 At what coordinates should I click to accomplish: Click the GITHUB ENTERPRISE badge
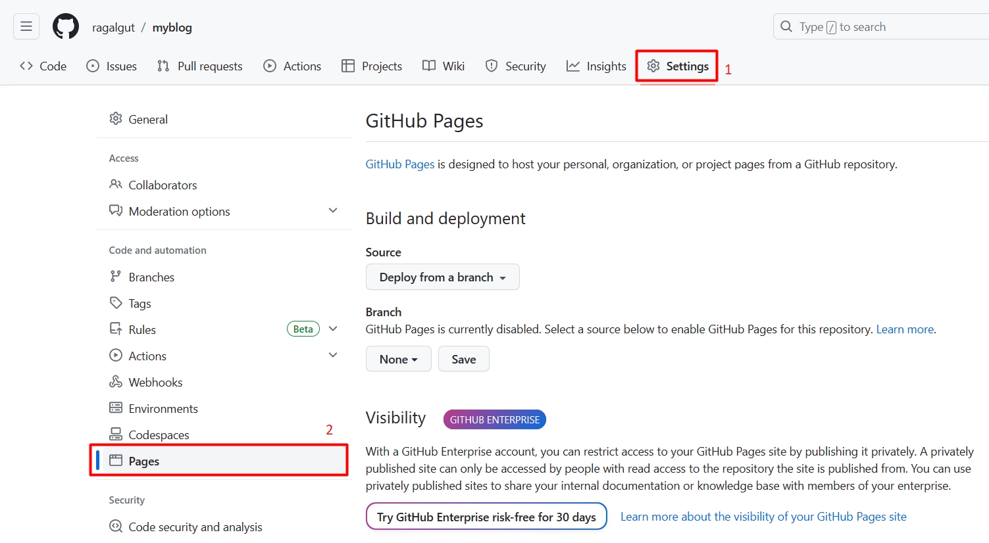point(495,419)
